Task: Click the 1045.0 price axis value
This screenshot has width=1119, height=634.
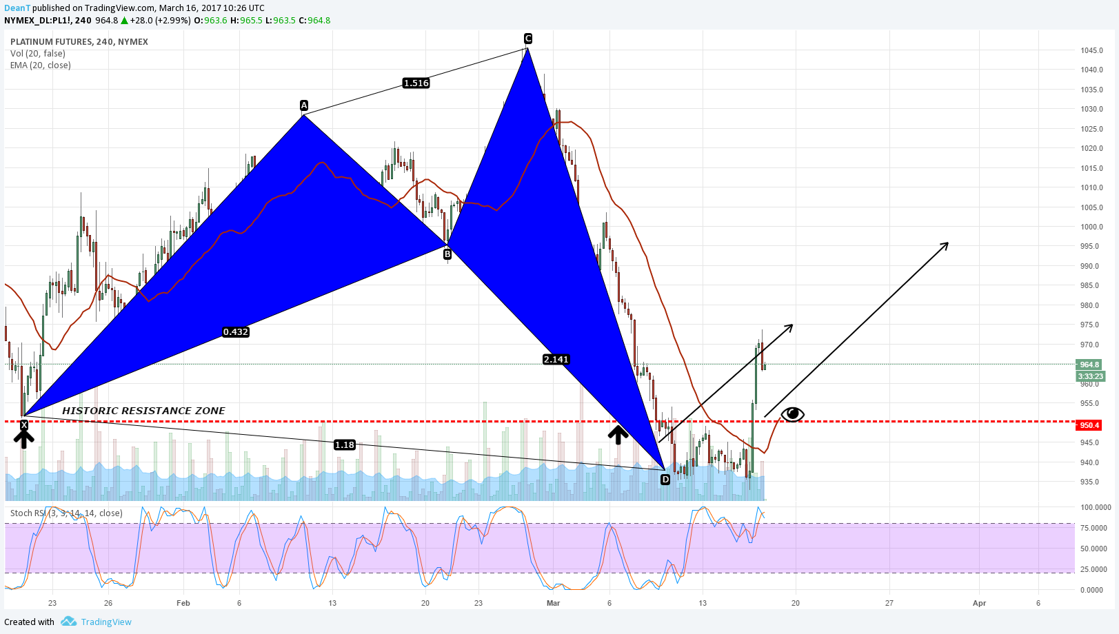Action: [x=1092, y=51]
